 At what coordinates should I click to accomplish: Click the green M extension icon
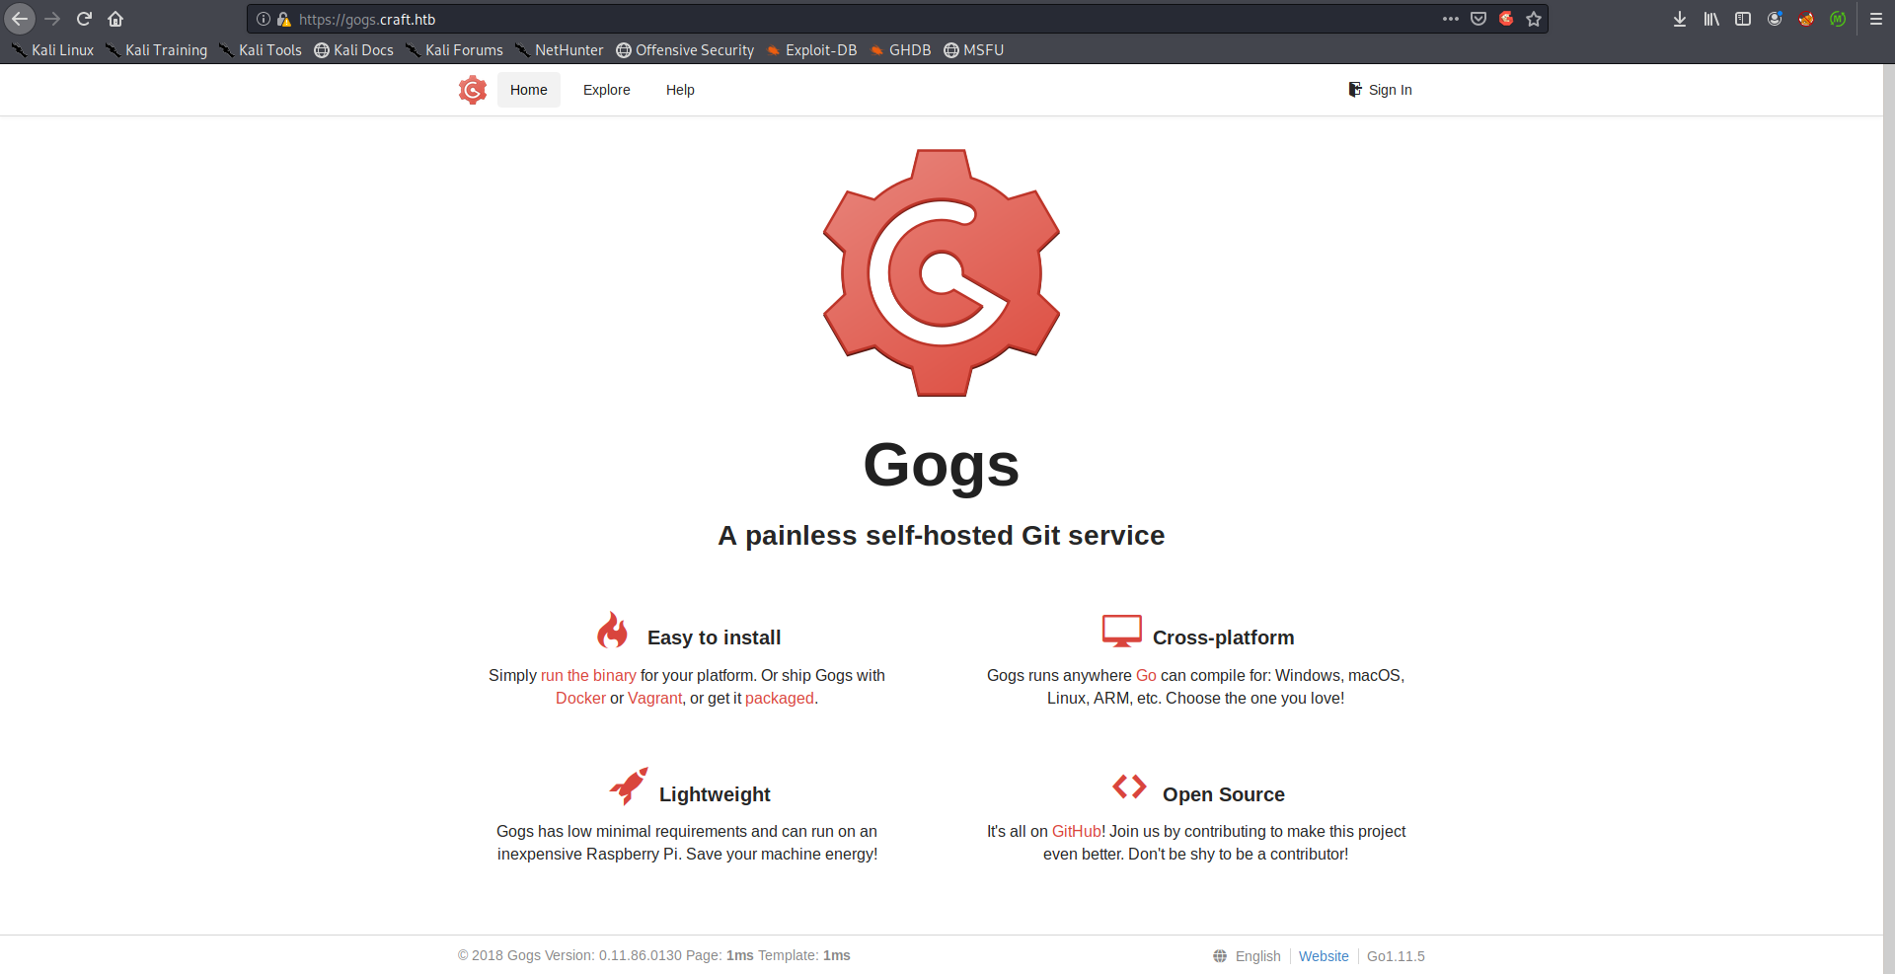click(1838, 19)
